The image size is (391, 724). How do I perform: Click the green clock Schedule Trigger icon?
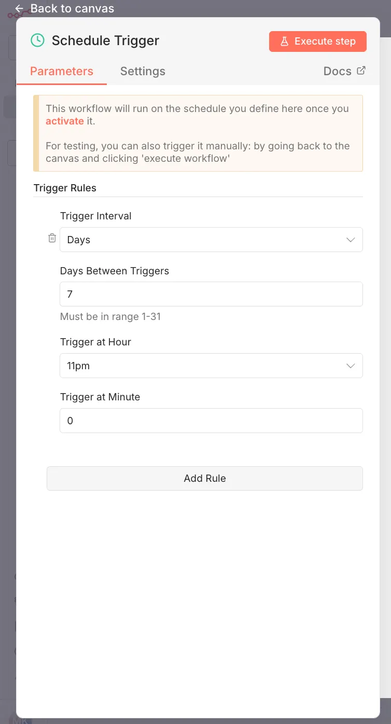click(x=37, y=40)
